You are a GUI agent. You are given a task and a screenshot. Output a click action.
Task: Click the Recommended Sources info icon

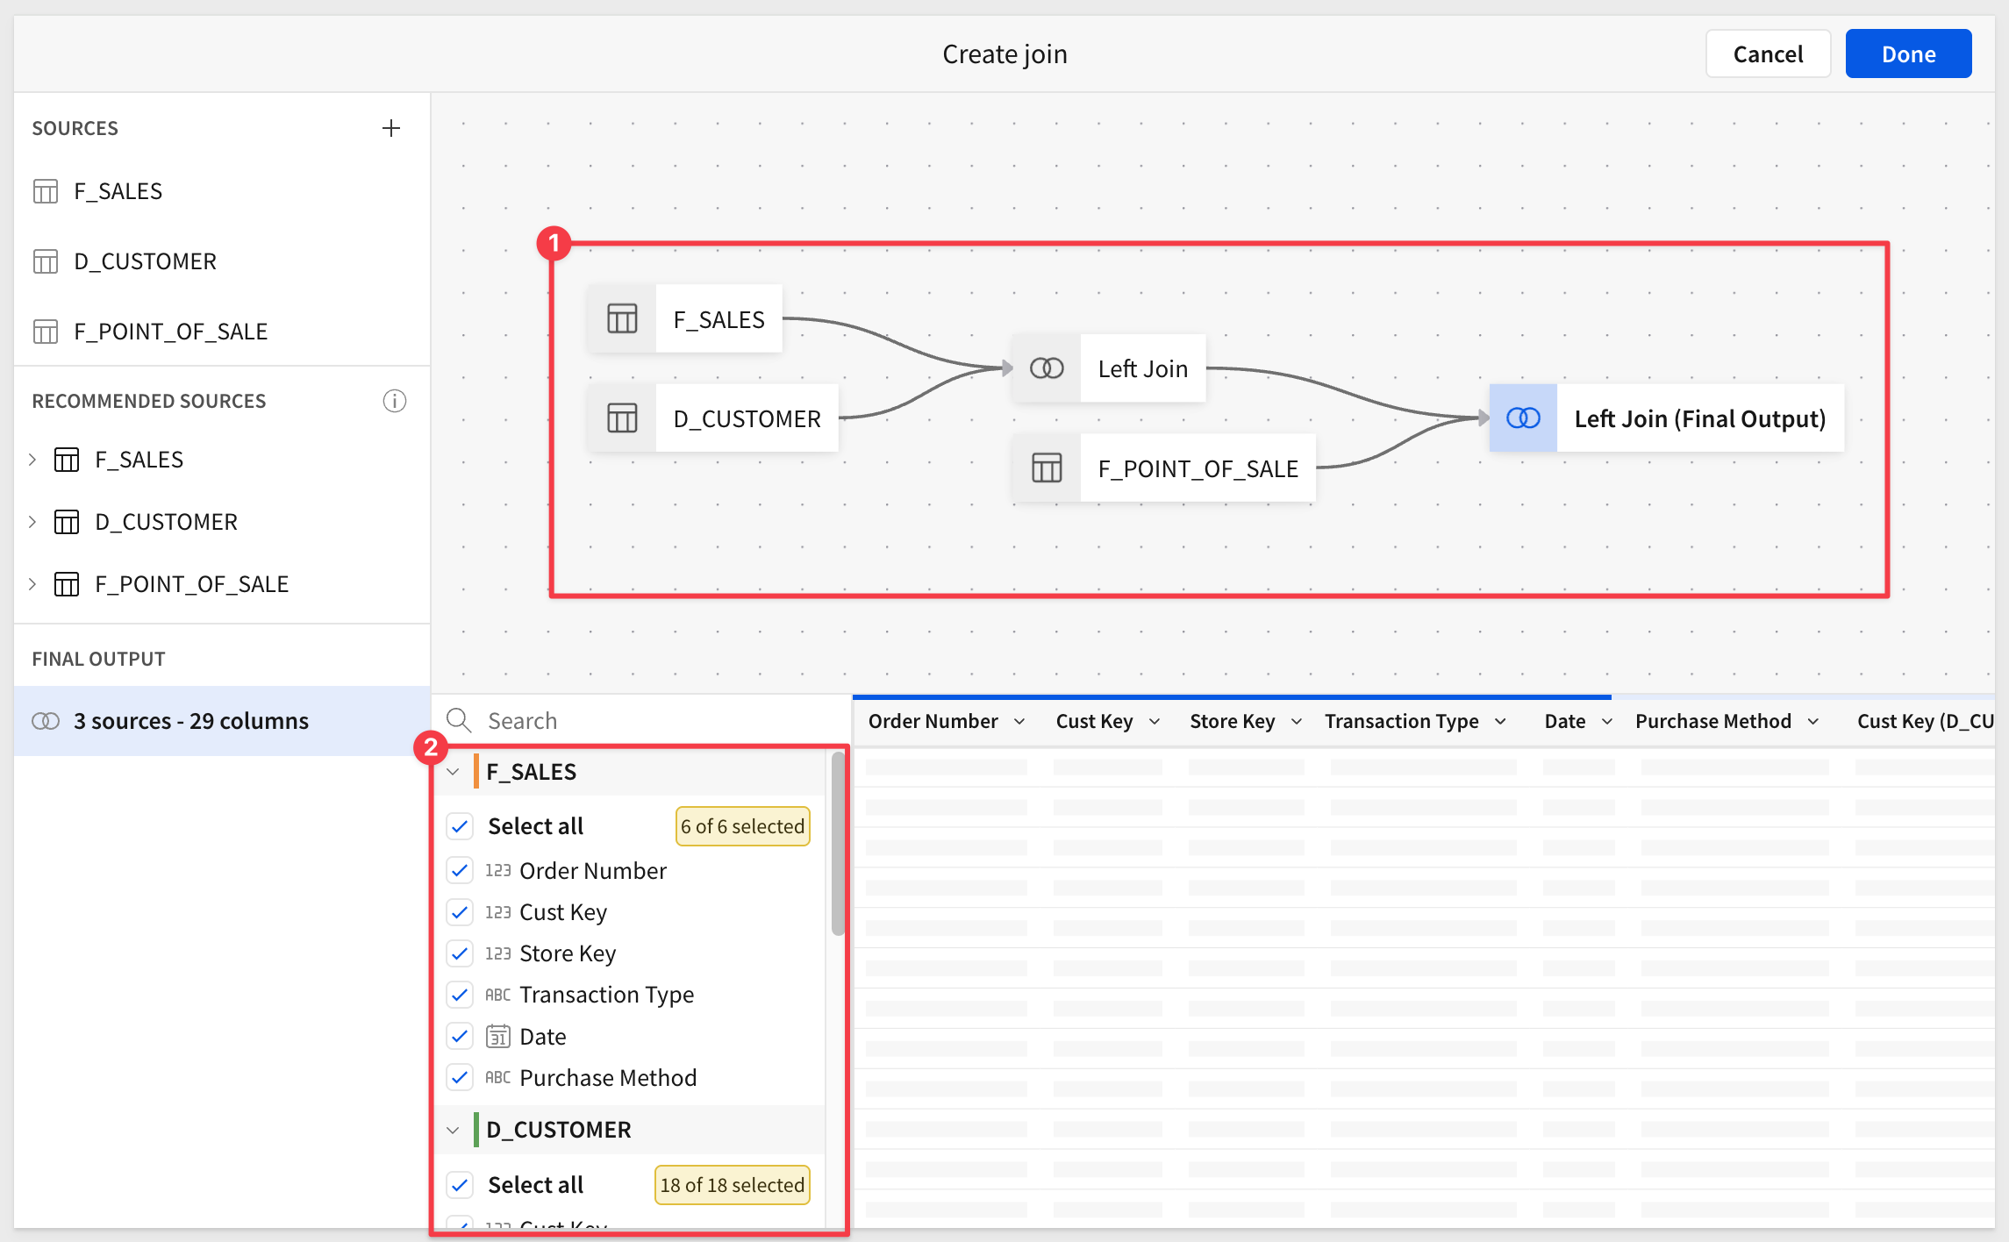pyautogui.click(x=394, y=401)
